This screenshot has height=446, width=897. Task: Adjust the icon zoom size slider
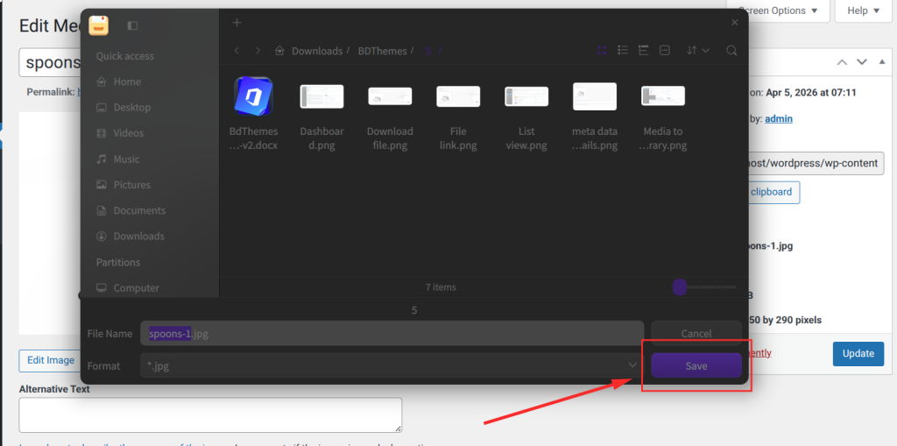(680, 287)
